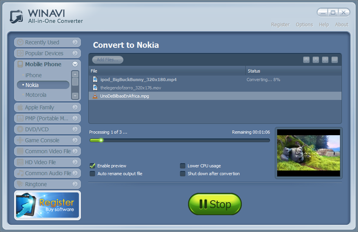Click the phone list scrollbar down arrow
The height and width of the screenshot is (232, 358).
pos(75,96)
